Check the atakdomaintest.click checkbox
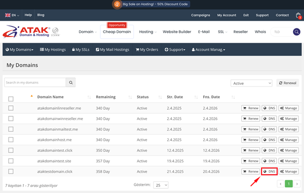304x193 pixels. pyautogui.click(x=11, y=150)
